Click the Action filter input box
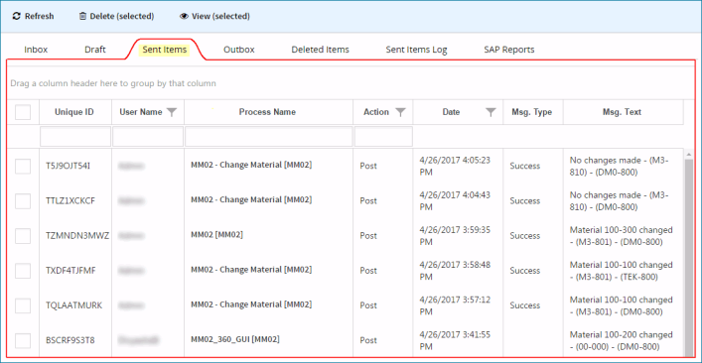 pyautogui.click(x=383, y=136)
